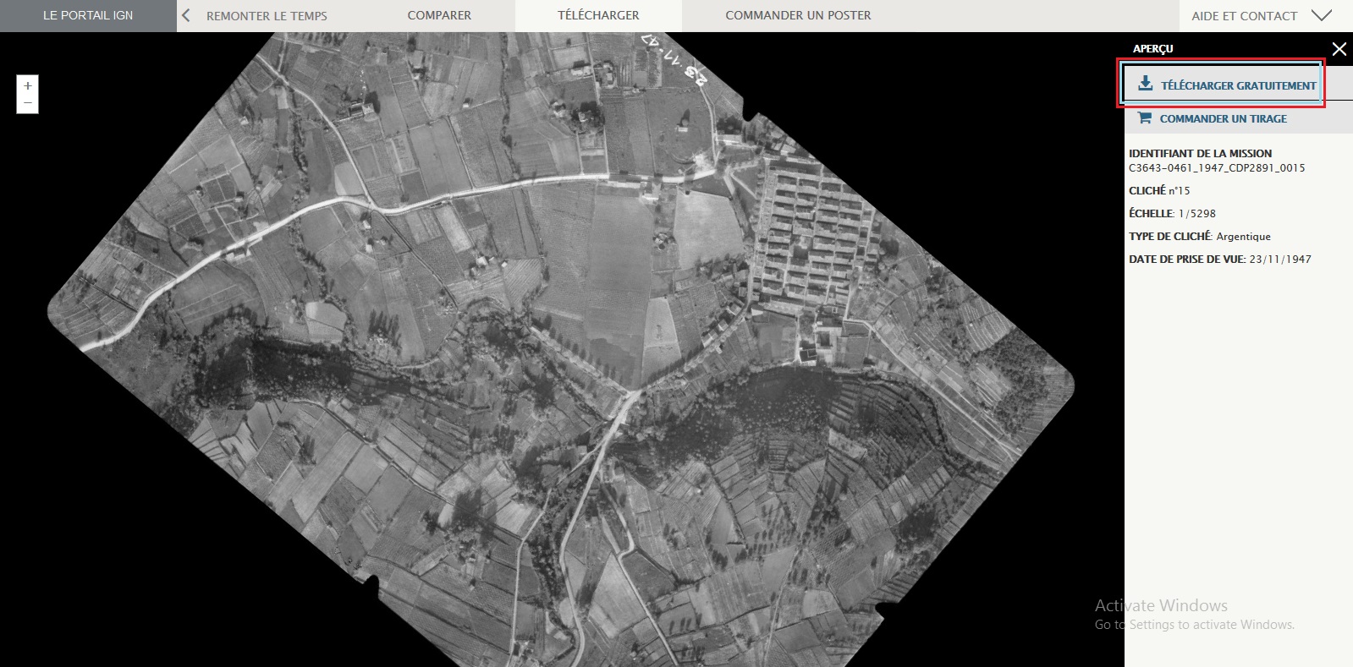Screen dimensions: 1353x667
Task: Click the shopping cart icon
Action: [x=1145, y=118]
